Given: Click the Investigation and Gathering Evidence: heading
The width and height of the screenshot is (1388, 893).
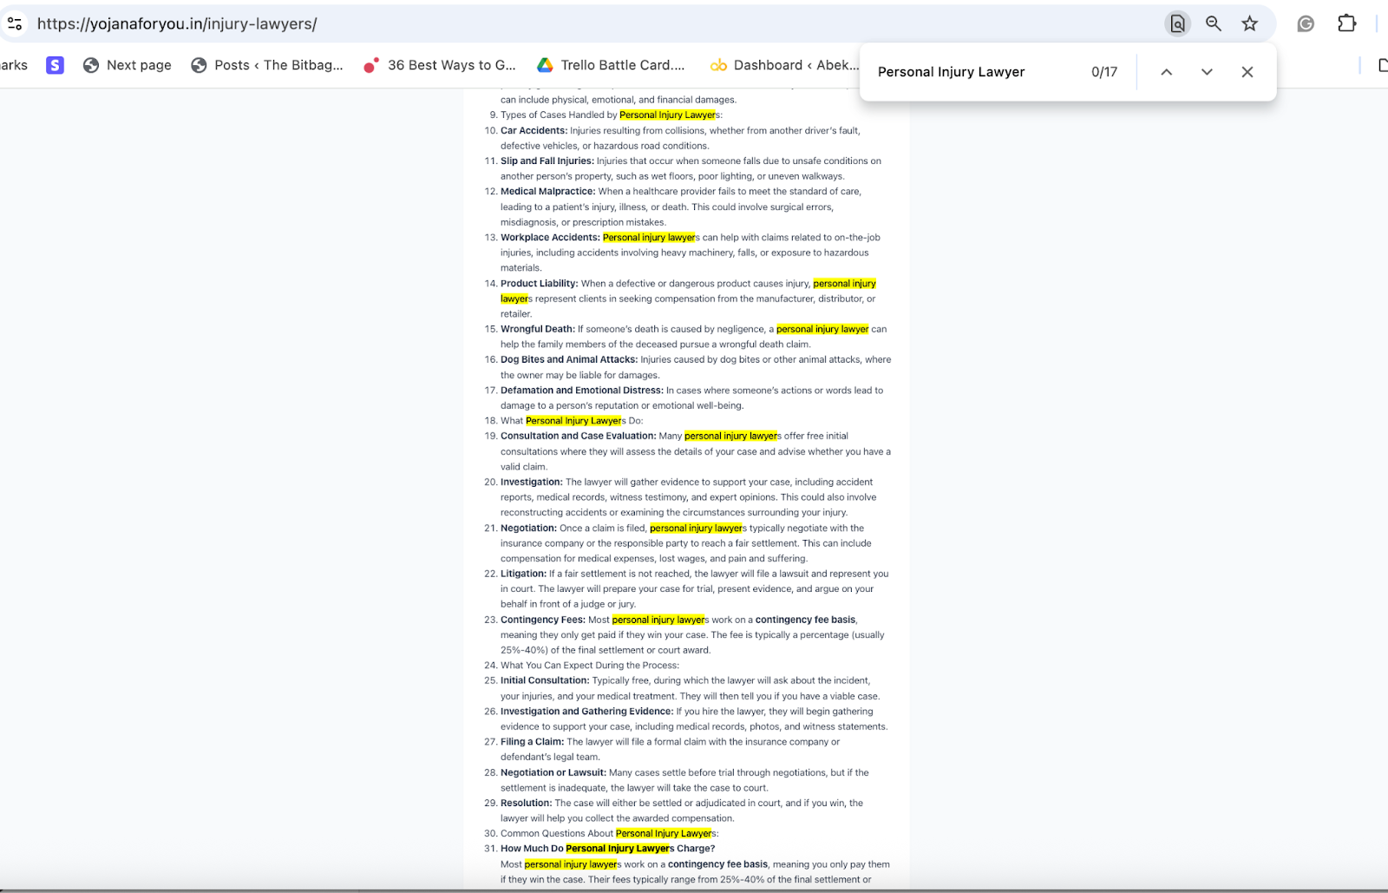Looking at the screenshot, I should click(x=587, y=711).
